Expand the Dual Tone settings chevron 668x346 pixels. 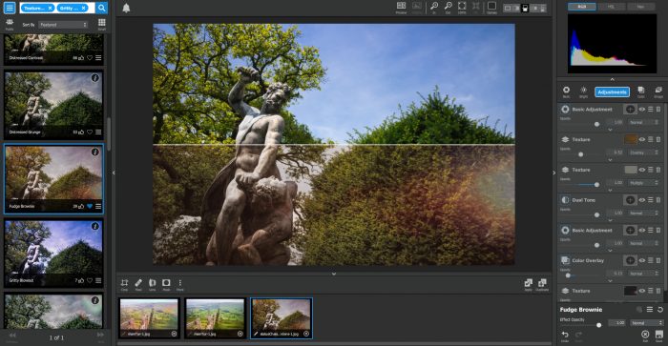pyautogui.click(x=610, y=220)
